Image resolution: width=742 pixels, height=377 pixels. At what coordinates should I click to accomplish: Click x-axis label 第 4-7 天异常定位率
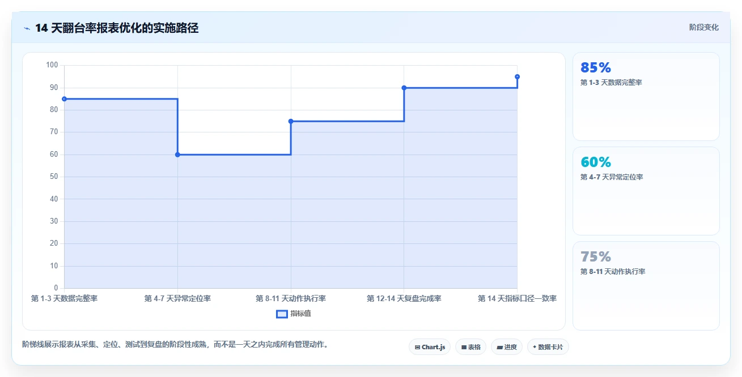pos(177,298)
